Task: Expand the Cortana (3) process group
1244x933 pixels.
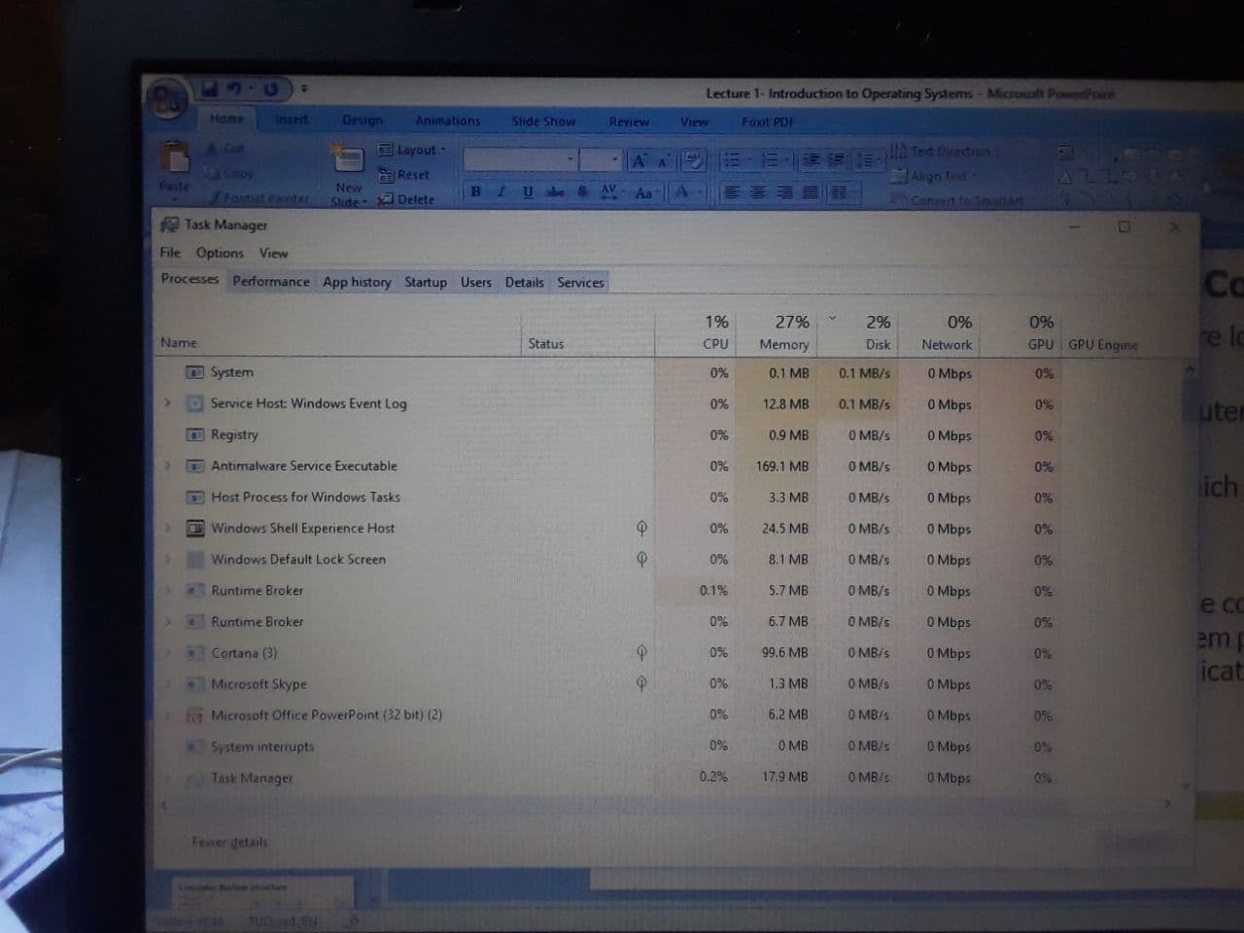Action: pos(167,653)
